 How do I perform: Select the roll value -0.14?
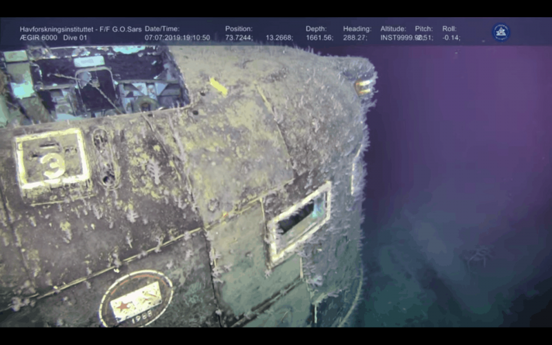coord(452,38)
